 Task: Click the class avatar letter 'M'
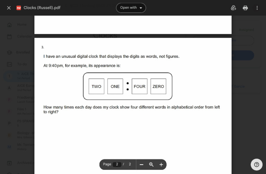9,147
